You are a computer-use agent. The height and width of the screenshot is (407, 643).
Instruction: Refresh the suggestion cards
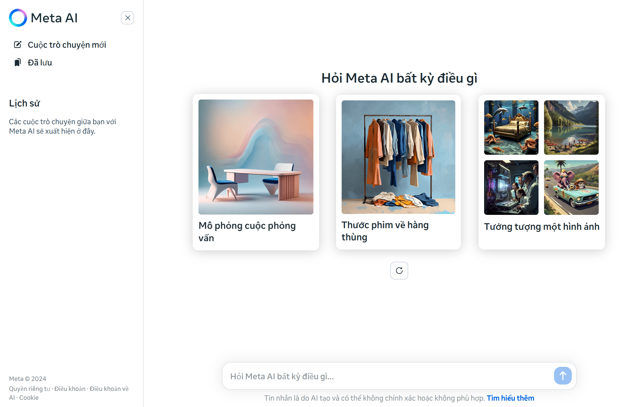click(399, 271)
